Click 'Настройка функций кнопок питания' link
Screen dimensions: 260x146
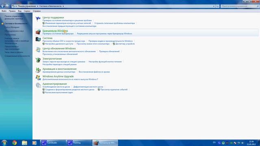pos(105,62)
